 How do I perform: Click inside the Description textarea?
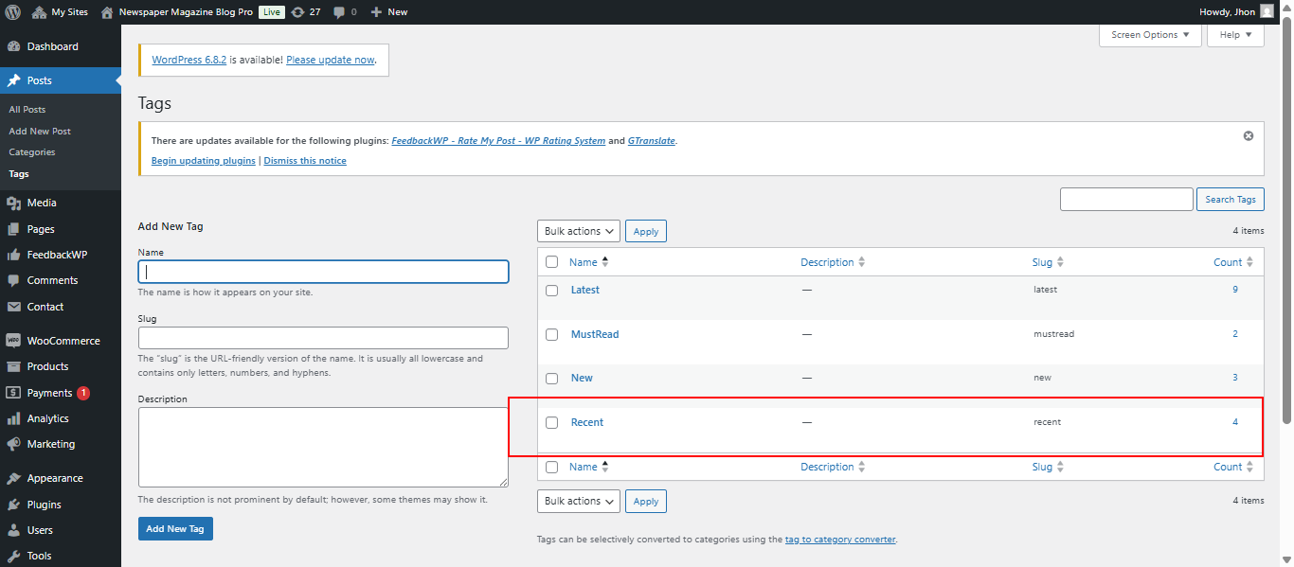click(323, 447)
